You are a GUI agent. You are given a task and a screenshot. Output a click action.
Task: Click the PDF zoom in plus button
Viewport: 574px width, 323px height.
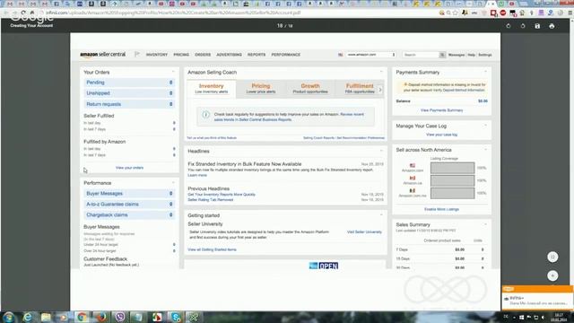552,275
